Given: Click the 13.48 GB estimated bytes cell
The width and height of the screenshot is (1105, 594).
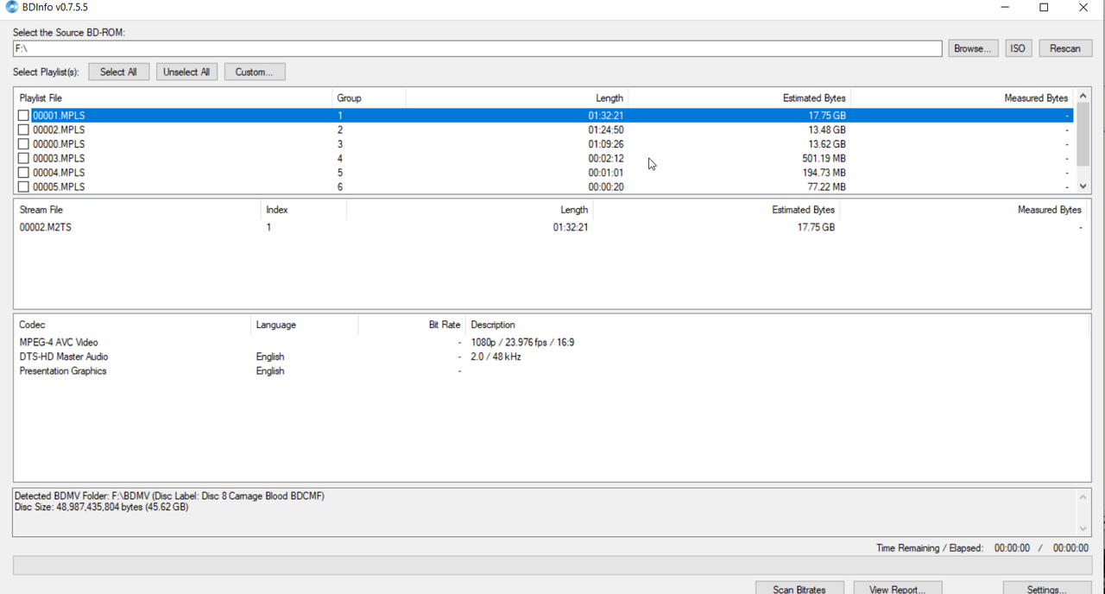Looking at the screenshot, I should point(827,130).
